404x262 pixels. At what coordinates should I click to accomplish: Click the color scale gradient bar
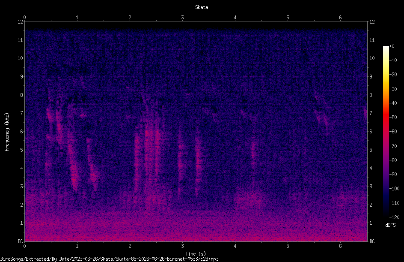coord(386,131)
